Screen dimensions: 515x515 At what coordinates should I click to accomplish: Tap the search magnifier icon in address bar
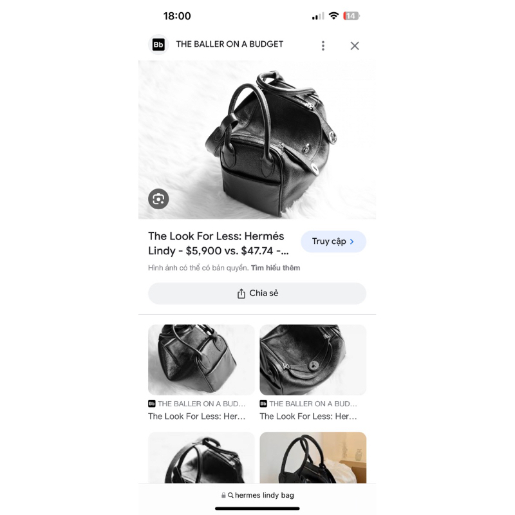coord(230,495)
